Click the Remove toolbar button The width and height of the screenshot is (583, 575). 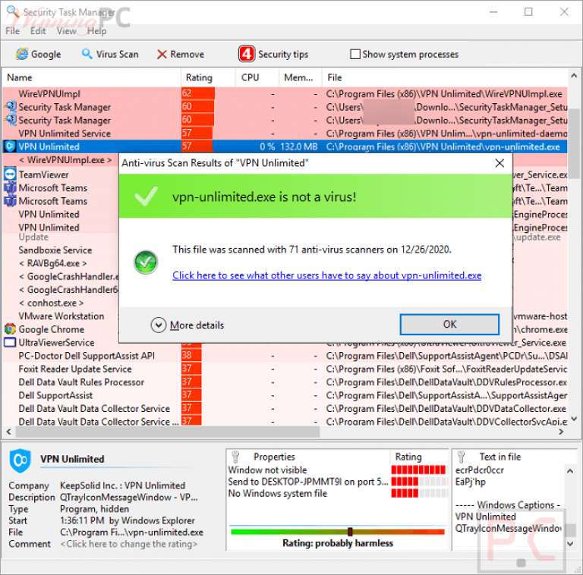click(x=181, y=54)
